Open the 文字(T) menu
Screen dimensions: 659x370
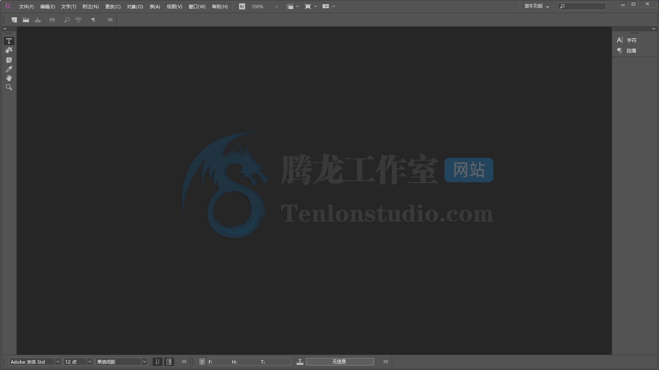coord(69,7)
